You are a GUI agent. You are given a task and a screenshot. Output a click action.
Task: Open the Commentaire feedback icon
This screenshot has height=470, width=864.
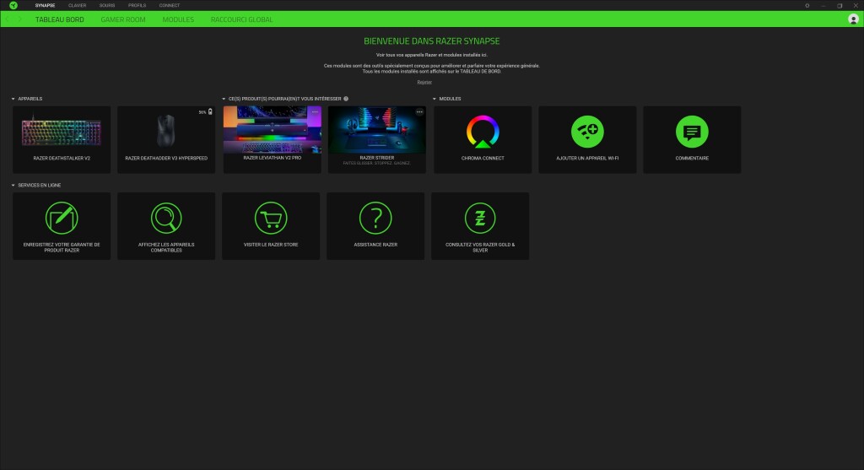[692, 132]
